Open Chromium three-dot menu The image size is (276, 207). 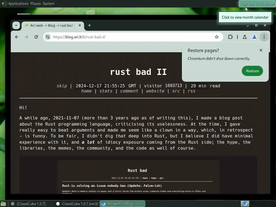[264, 37]
